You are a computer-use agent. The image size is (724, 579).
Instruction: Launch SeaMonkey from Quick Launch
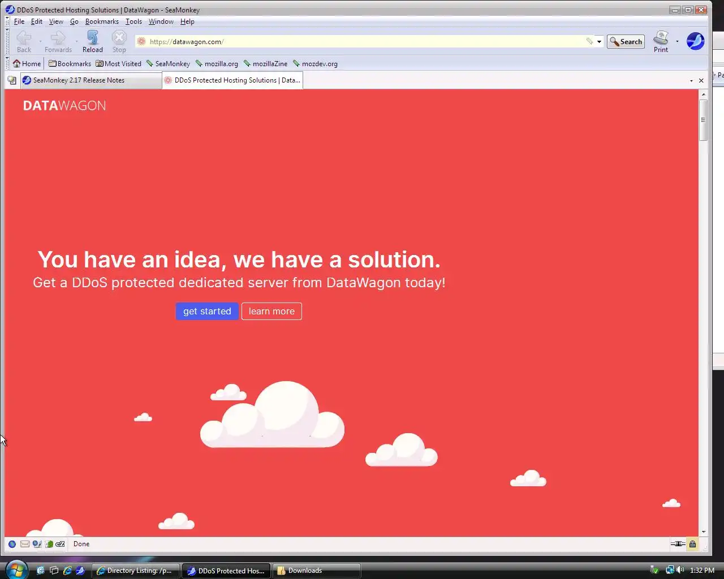click(x=80, y=571)
